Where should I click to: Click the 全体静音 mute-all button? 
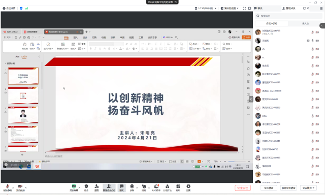269,188
